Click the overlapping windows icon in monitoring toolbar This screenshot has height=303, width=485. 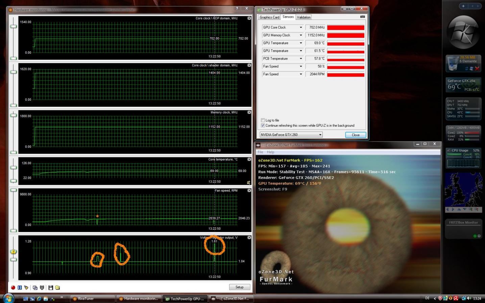click(35, 287)
